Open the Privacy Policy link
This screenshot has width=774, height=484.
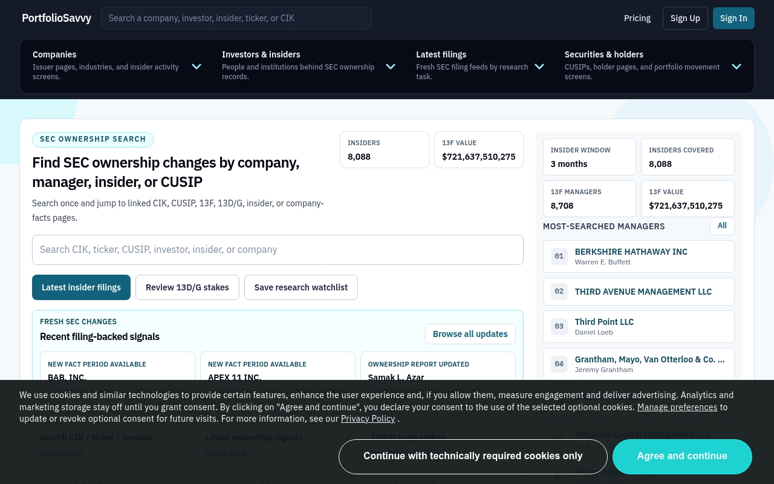(368, 419)
